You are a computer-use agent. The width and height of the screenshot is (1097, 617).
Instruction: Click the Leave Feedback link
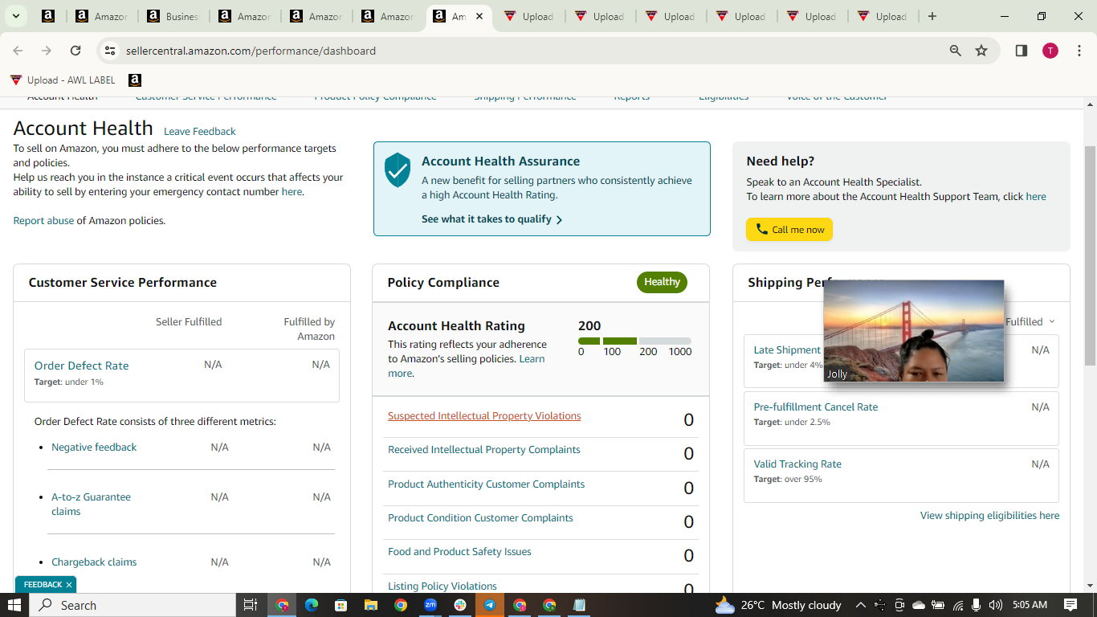click(x=200, y=132)
